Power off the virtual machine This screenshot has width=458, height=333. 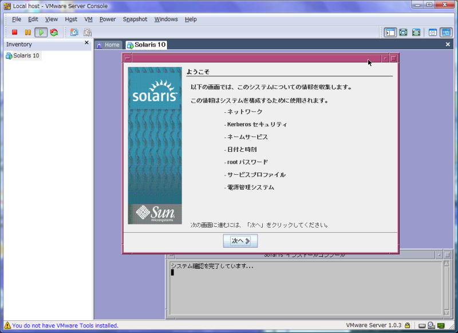16,32
